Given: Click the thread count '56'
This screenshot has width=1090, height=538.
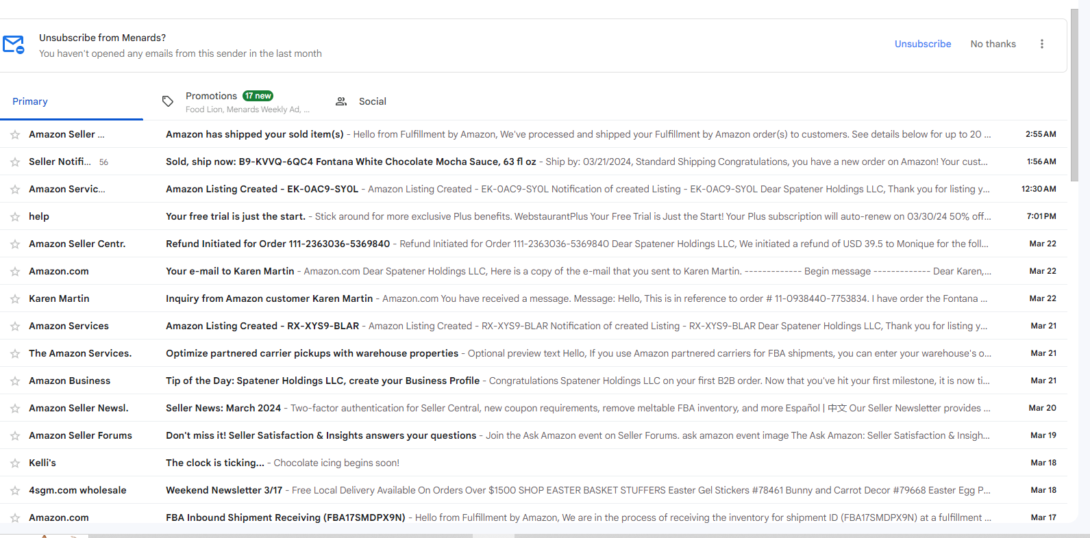Looking at the screenshot, I should [103, 162].
